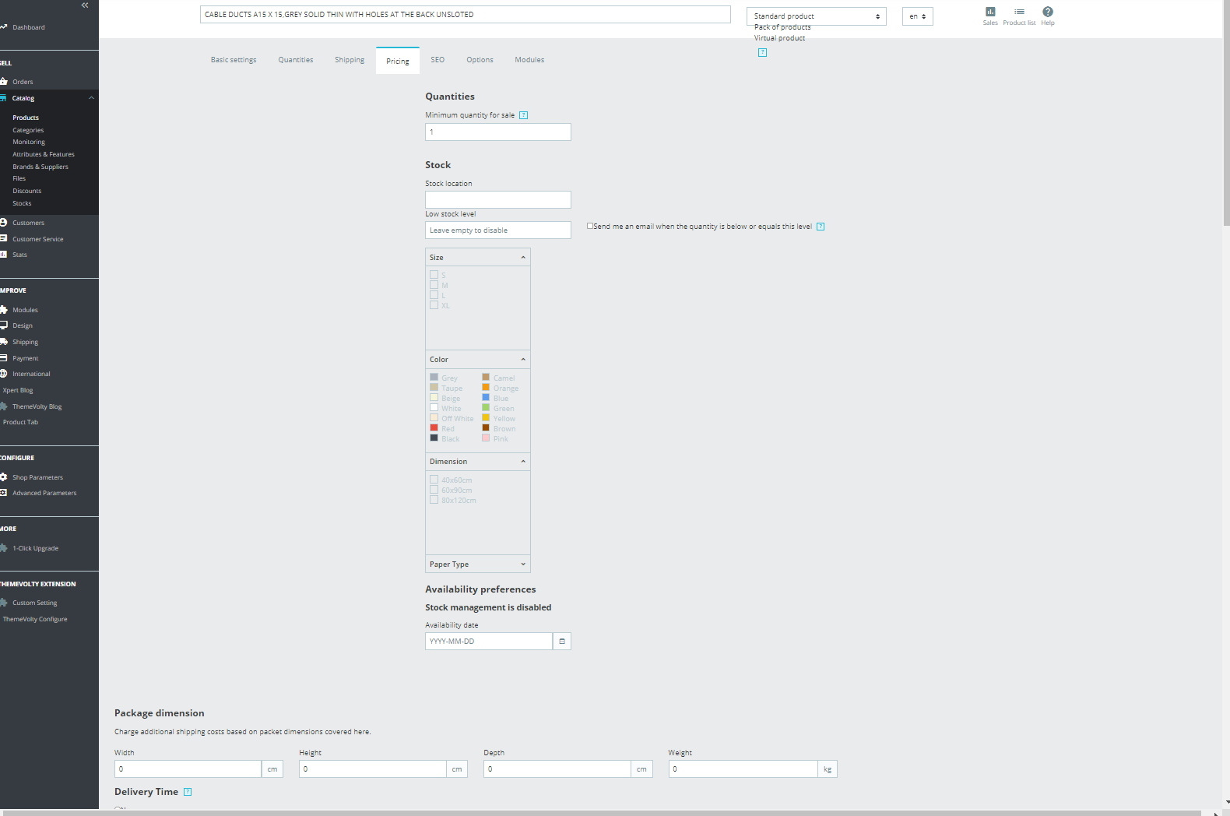Select the Red color swatch
This screenshot has height=816, width=1230.
tap(434, 428)
